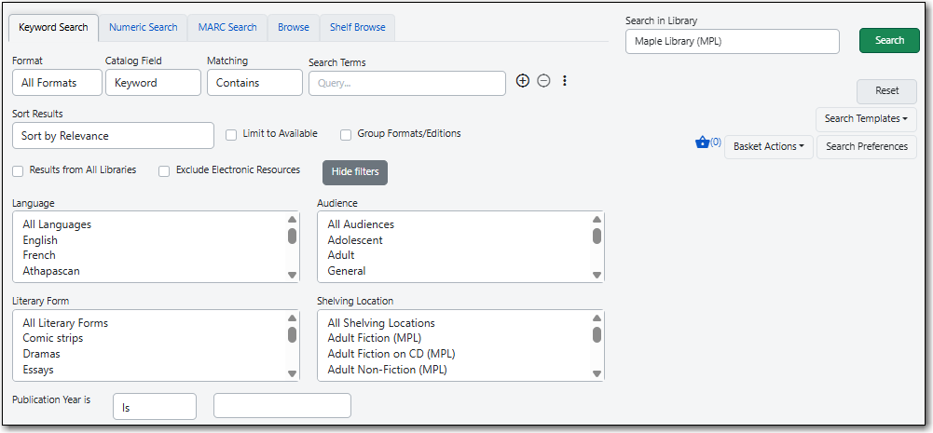The width and height of the screenshot is (933, 433).
Task: Click the basket count (0) link
Action: tap(715, 142)
